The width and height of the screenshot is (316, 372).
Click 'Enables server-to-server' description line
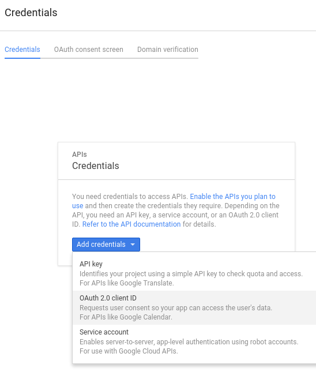click(x=189, y=342)
